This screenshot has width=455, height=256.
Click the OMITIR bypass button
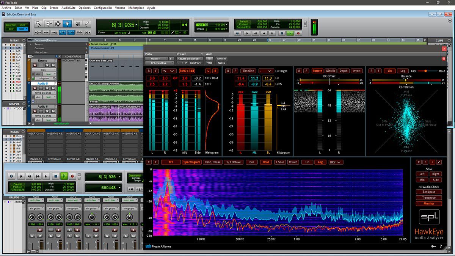(x=221, y=58)
